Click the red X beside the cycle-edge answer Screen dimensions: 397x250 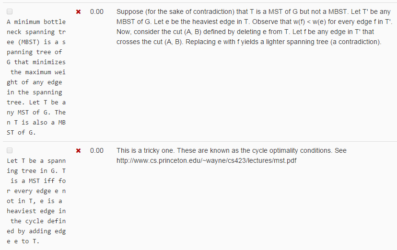coord(79,151)
